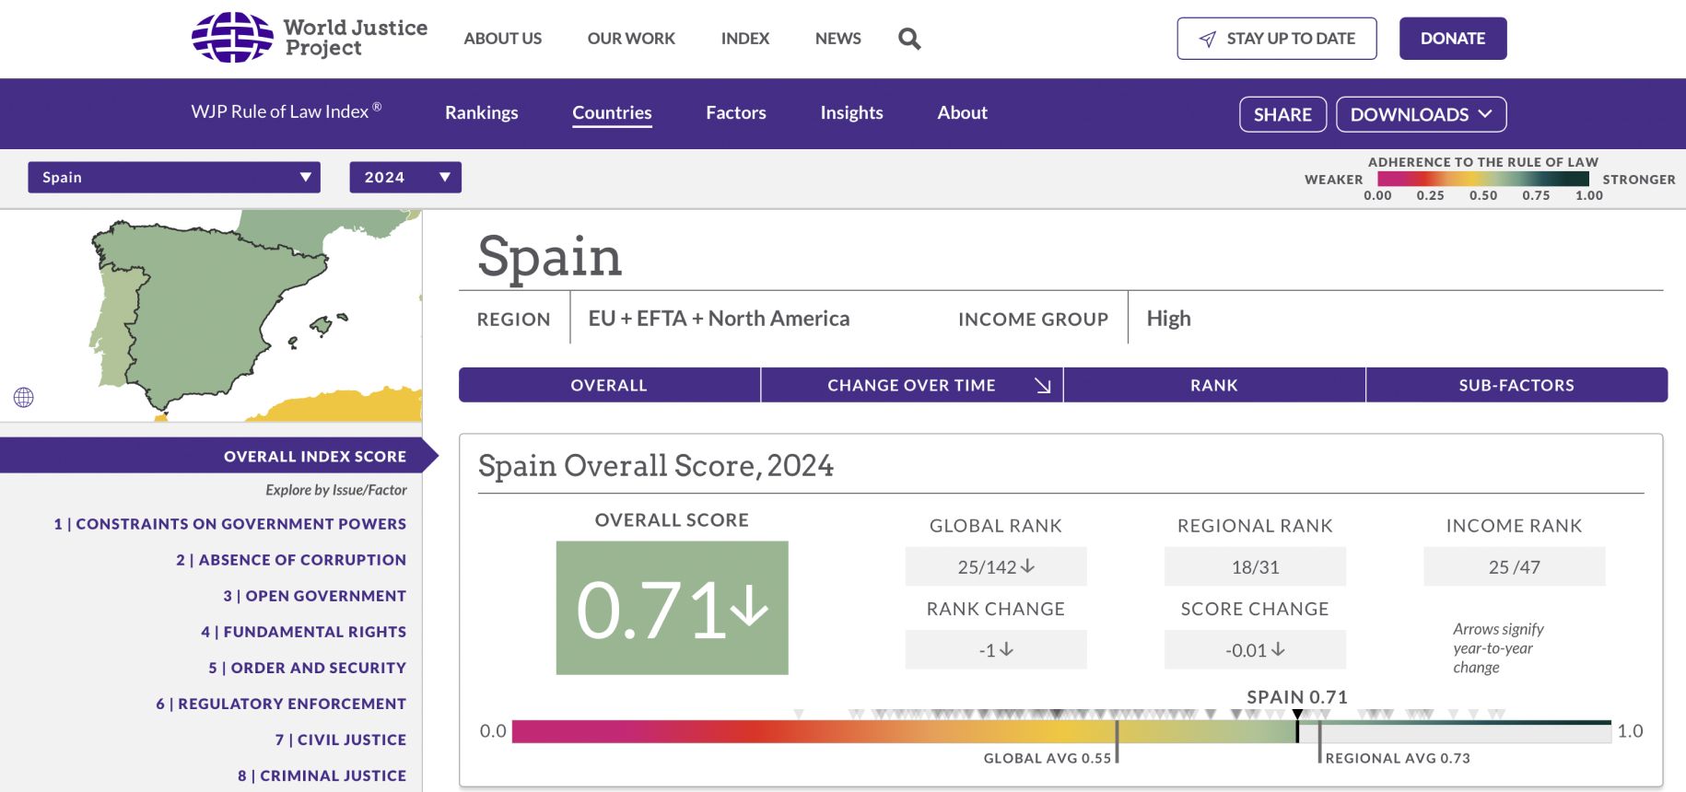Click the arrow next to global rank 25/142

(1028, 566)
